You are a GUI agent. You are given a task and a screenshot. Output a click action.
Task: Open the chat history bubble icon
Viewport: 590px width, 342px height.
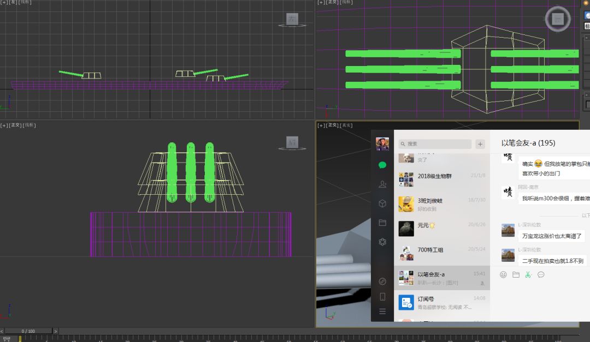541,274
